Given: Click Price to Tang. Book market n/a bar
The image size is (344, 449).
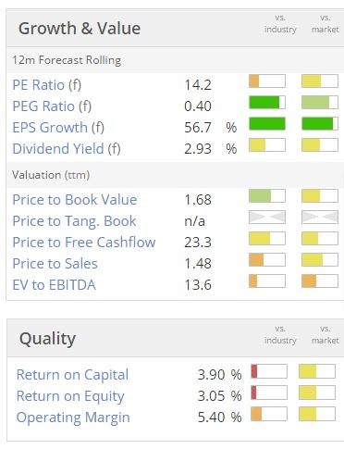Looking at the screenshot, I should coord(320,218).
